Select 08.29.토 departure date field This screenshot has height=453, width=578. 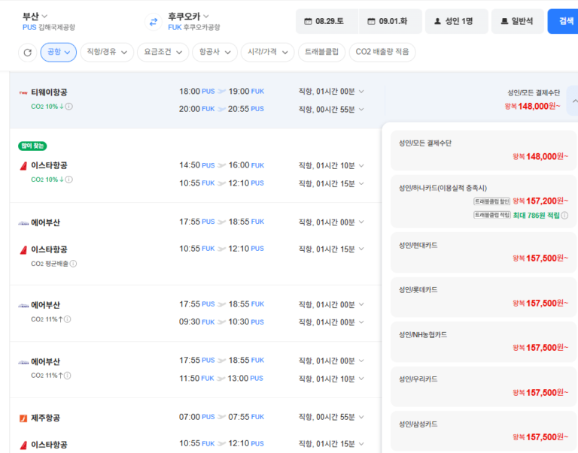coord(327,21)
